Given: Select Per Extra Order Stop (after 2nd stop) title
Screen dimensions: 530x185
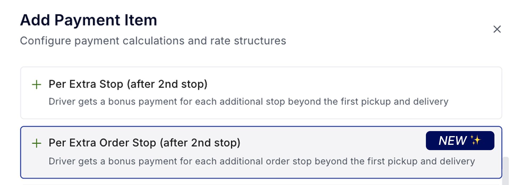Looking at the screenshot, I should pos(144,143).
